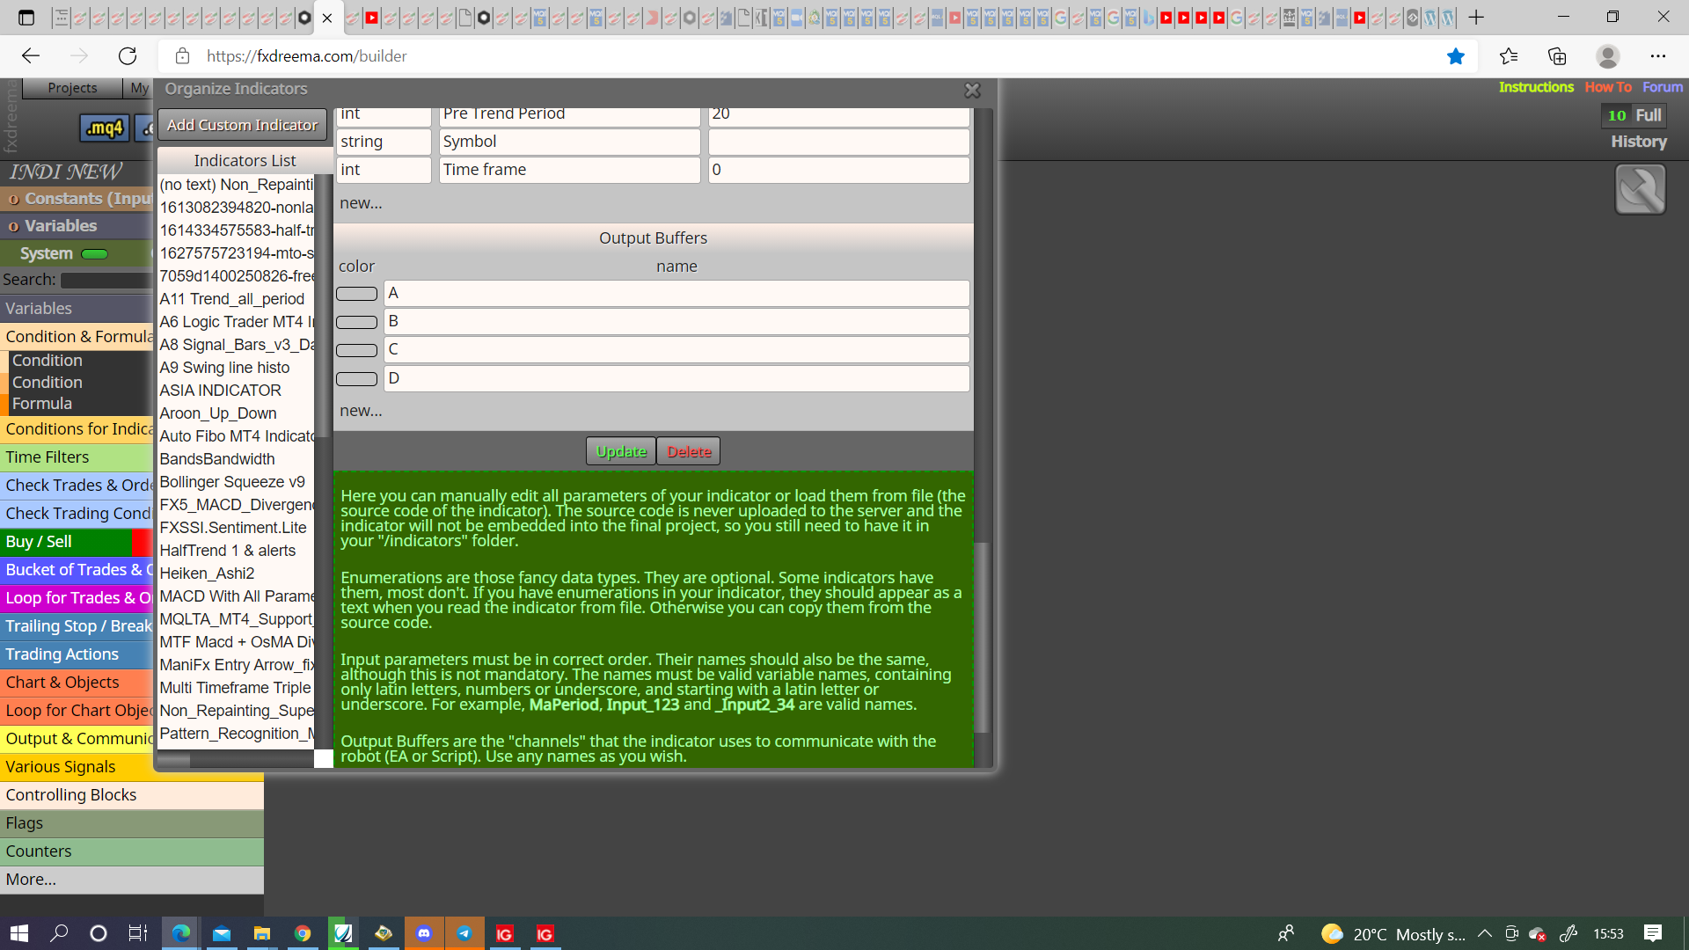The height and width of the screenshot is (950, 1689).
Task: Open the color swatch for buffer A
Action: [356, 294]
